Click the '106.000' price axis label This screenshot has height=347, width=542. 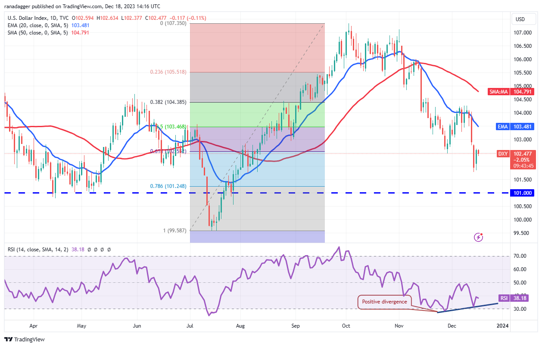pos(523,59)
